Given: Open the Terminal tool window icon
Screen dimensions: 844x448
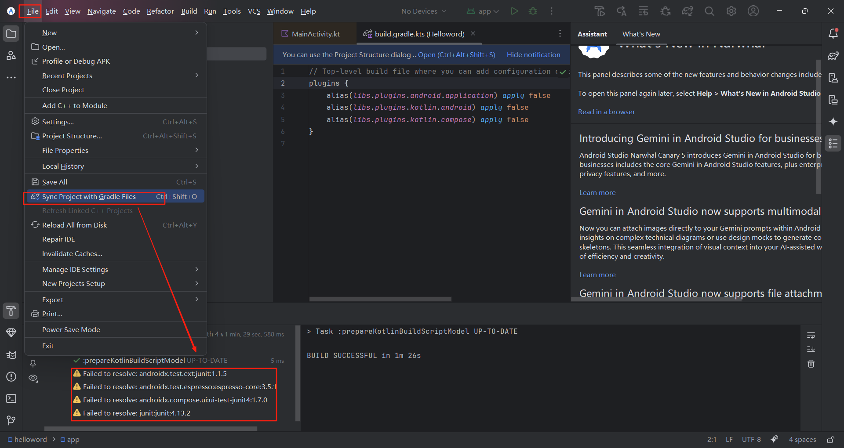Looking at the screenshot, I should (x=11, y=399).
